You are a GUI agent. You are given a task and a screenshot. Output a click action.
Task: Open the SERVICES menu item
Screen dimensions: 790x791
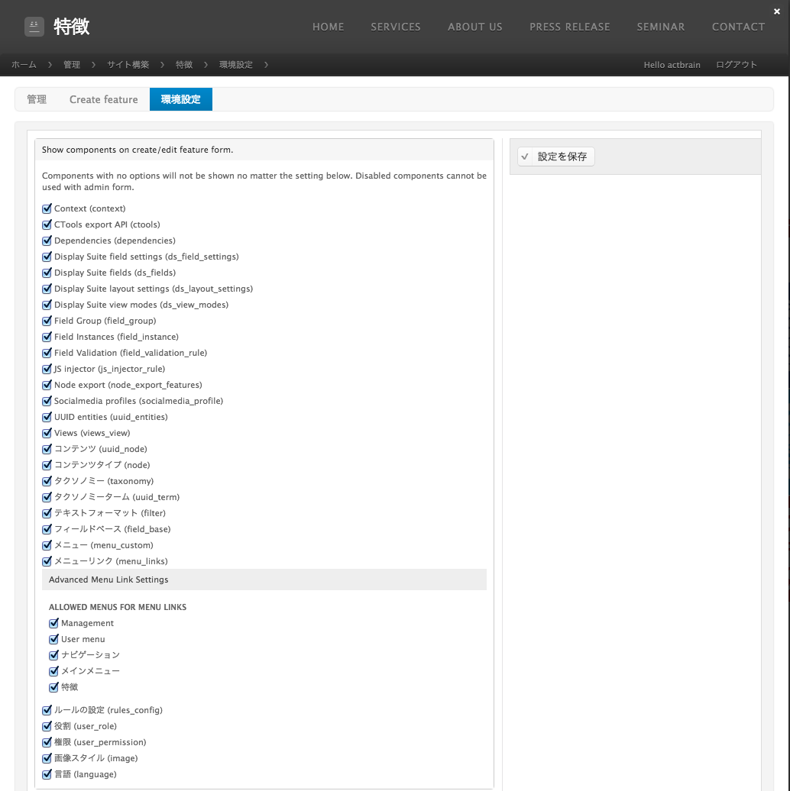(396, 27)
